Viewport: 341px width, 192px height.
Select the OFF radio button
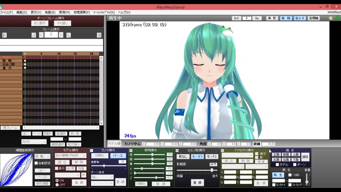pos(57,185)
